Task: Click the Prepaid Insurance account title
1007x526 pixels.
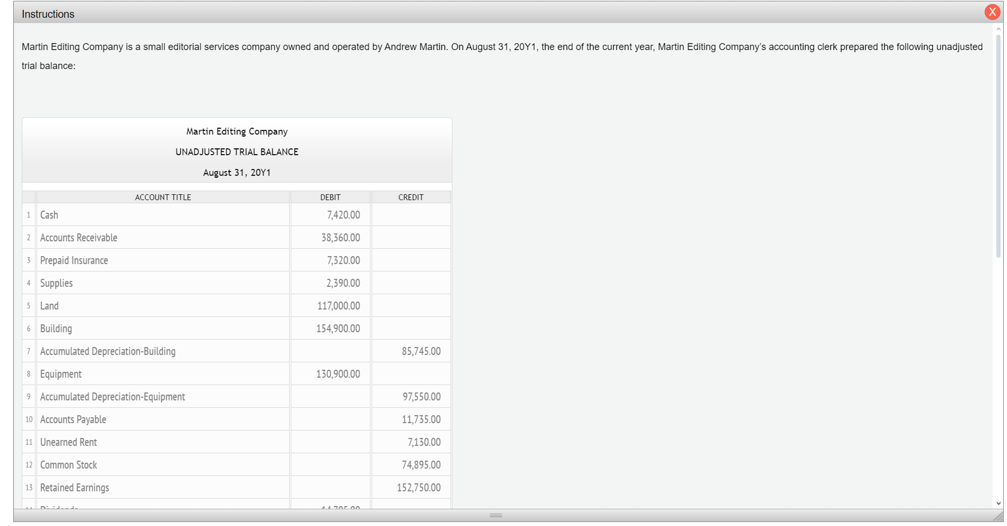Action: click(x=74, y=260)
